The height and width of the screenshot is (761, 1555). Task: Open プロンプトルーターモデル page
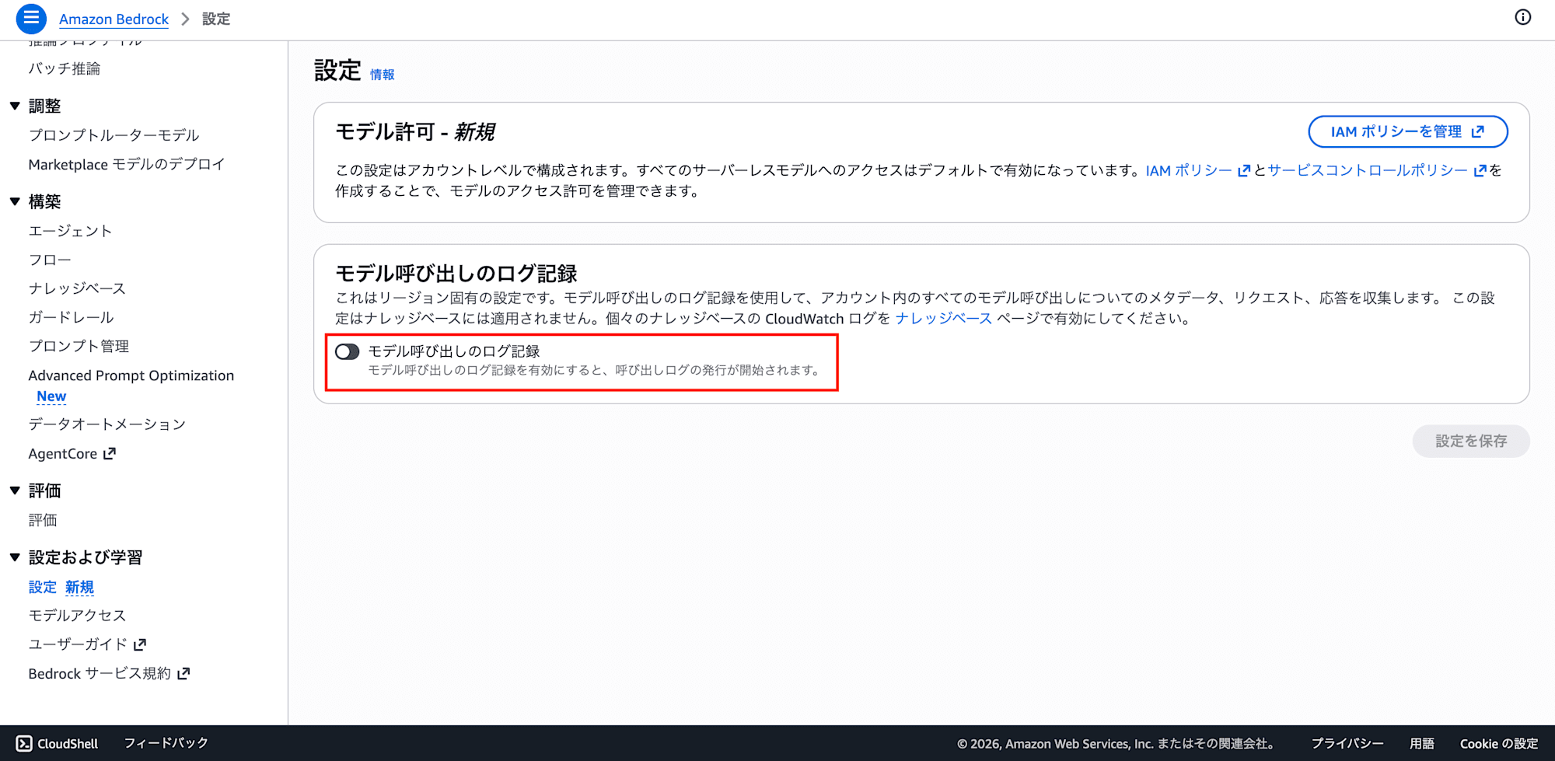click(114, 135)
